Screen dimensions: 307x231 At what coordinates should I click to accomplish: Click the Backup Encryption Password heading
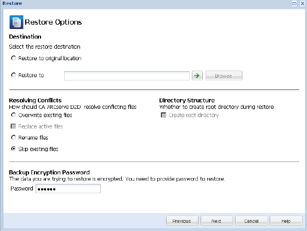coord(49,172)
